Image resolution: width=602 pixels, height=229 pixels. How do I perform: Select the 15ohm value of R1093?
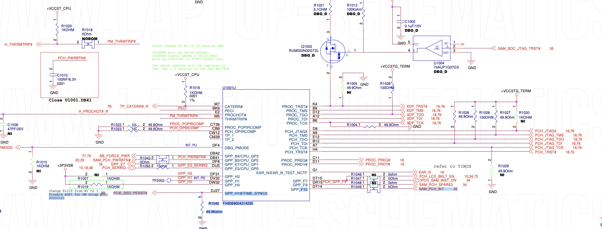pos(162,166)
